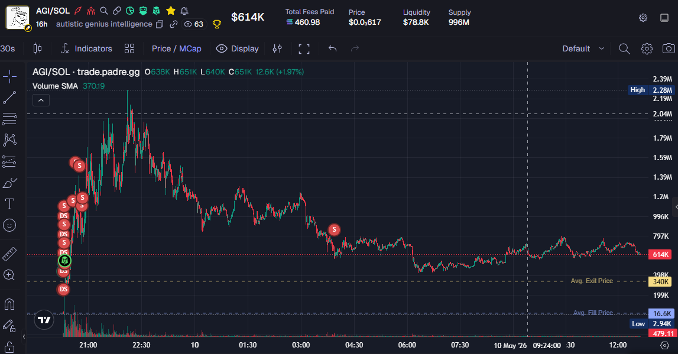Switch chart to Price mode
Viewport: 678px width, 354px height.
(x=161, y=48)
